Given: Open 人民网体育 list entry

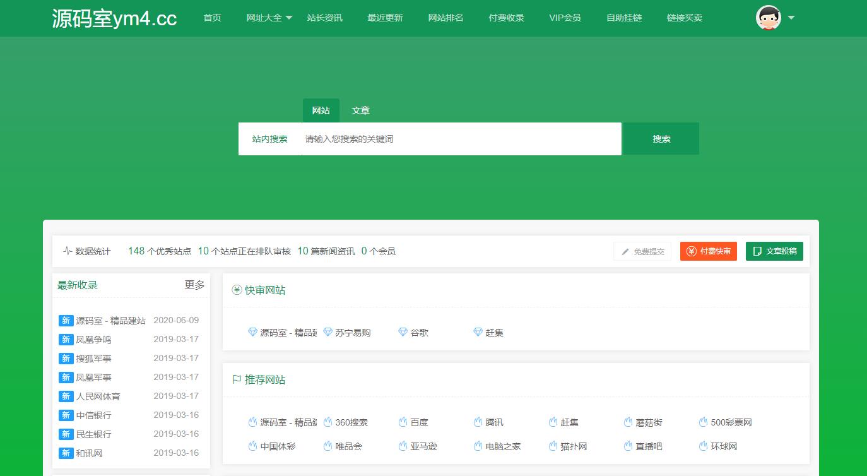Looking at the screenshot, I should point(98,396).
